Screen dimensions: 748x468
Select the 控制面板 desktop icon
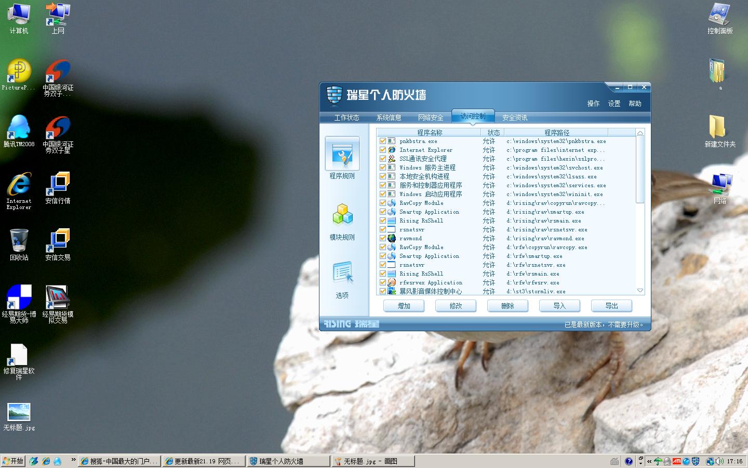[x=720, y=19]
